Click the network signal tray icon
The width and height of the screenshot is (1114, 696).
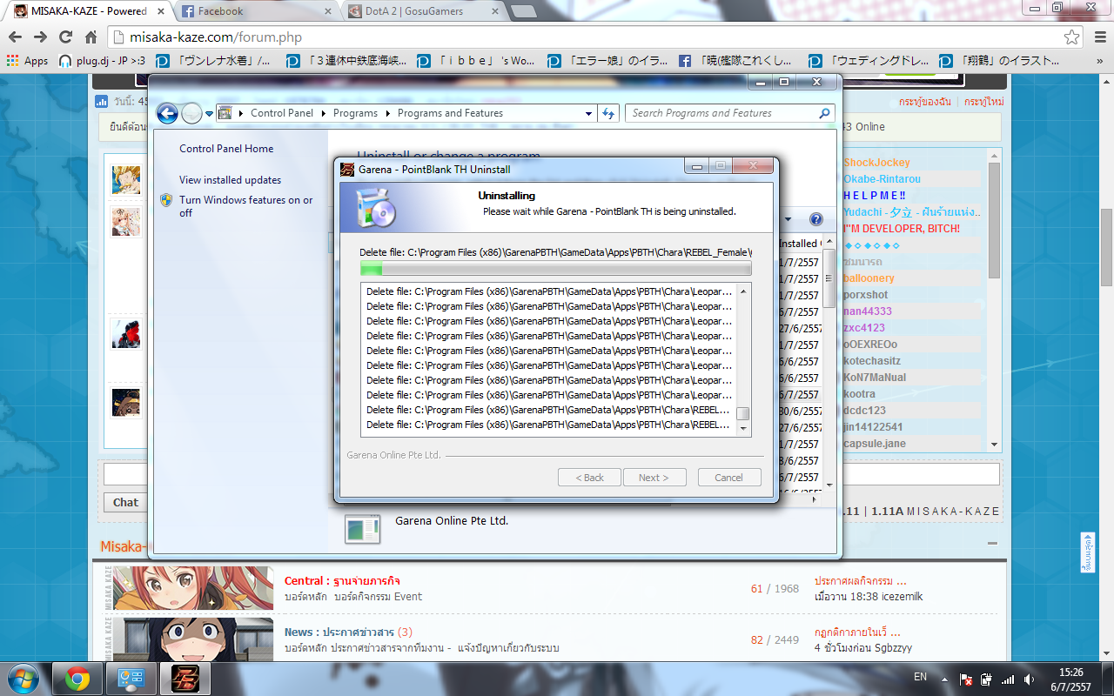[x=1008, y=679]
